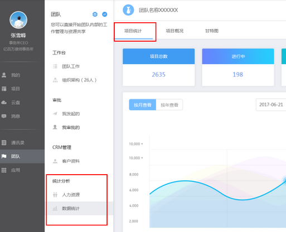The width and height of the screenshot is (286, 232).
Task: Click the blue switch-team icon
Action: [105, 14]
